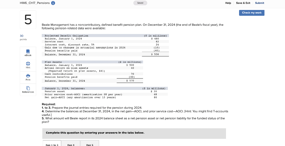The width and height of the screenshot is (285, 146).
Task: Click the PBO ending balance $ 536
Action: pos(155,54)
